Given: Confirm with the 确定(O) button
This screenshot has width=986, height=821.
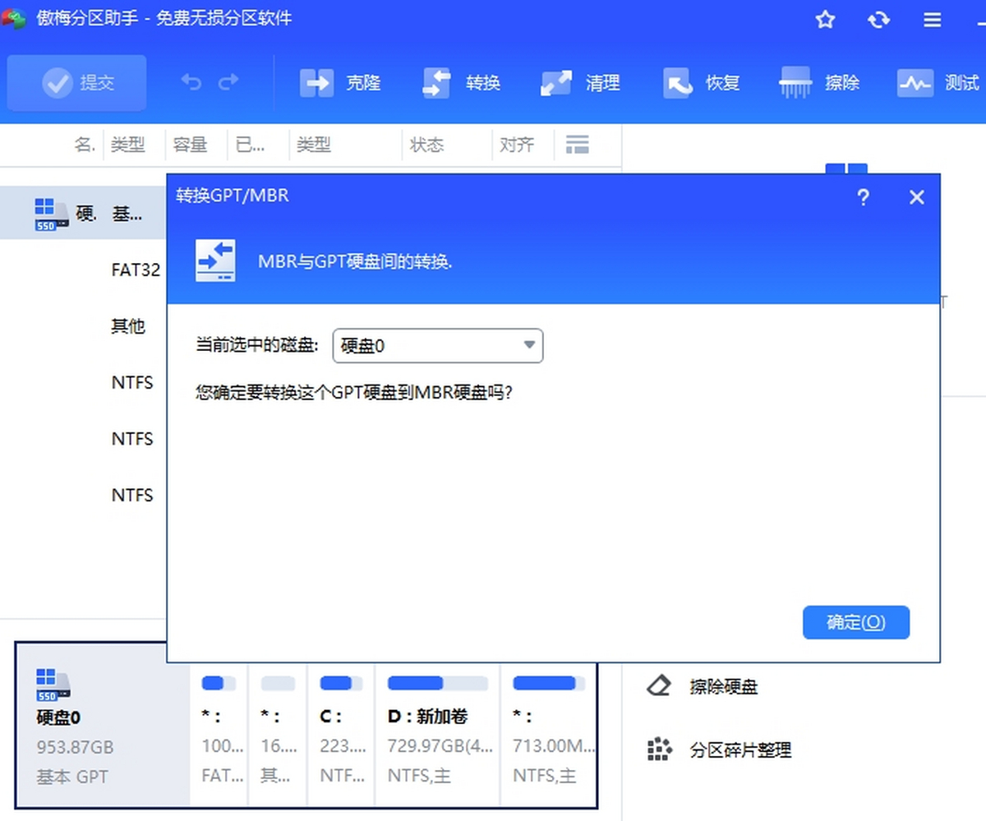Looking at the screenshot, I should [x=856, y=622].
